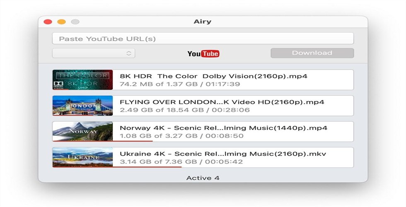Close the Airy window with the red button
This screenshot has width=406, height=207.
pos(48,22)
